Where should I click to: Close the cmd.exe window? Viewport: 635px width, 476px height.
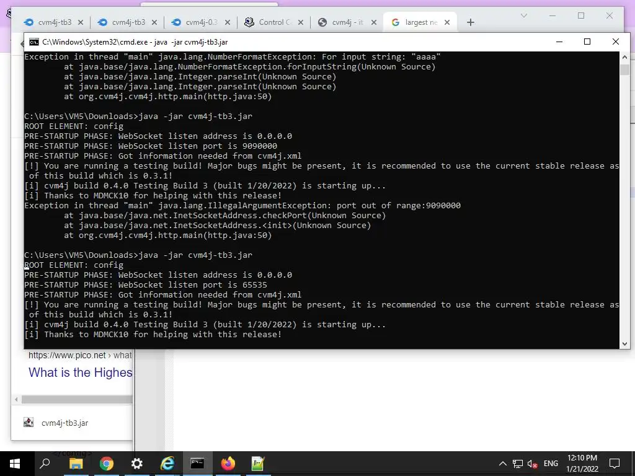pyautogui.click(x=616, y=42)
